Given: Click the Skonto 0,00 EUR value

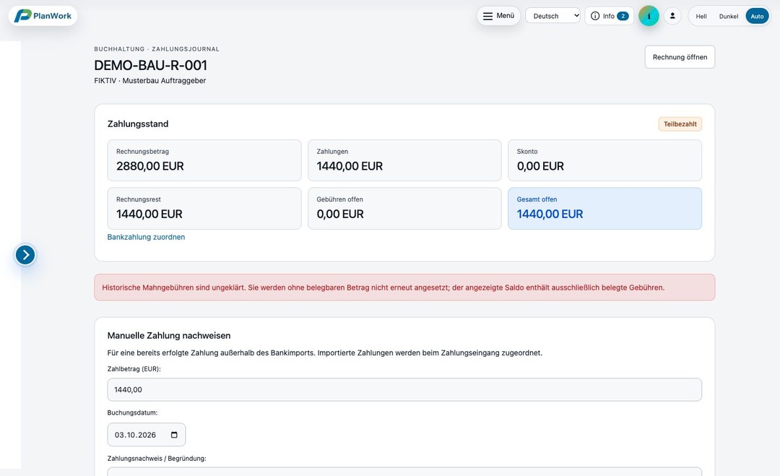Looking at the screenshot, I should 540,166.
